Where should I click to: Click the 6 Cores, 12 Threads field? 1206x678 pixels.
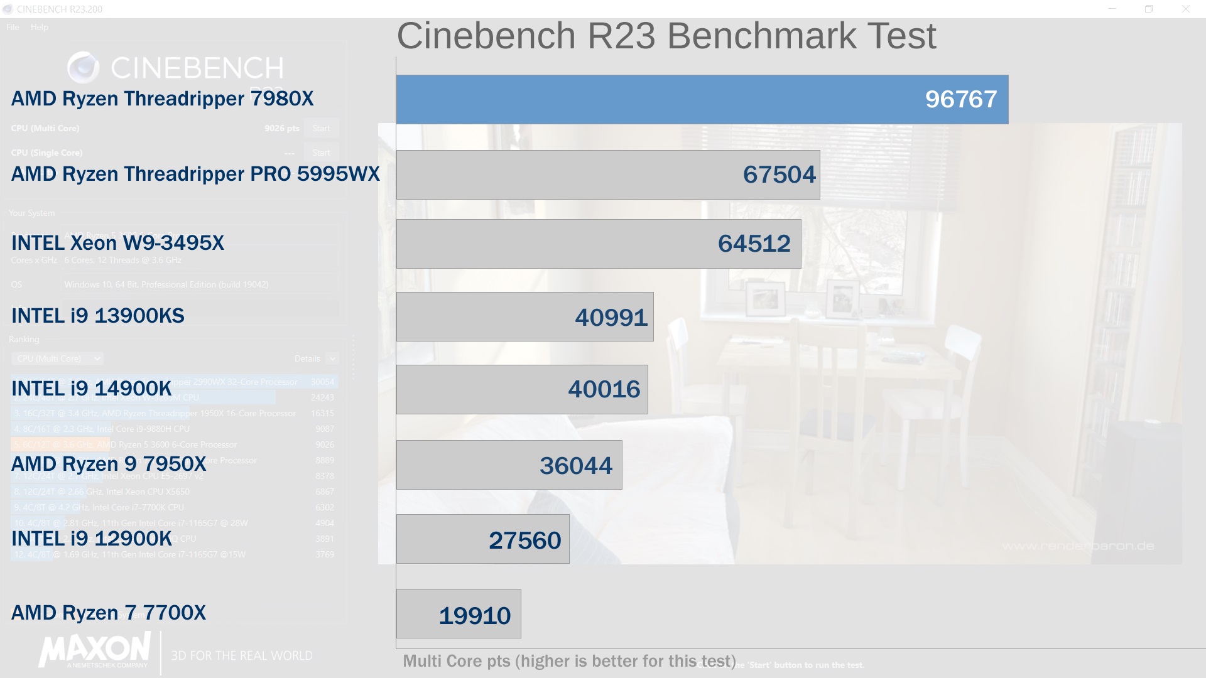tap(200, 260)
